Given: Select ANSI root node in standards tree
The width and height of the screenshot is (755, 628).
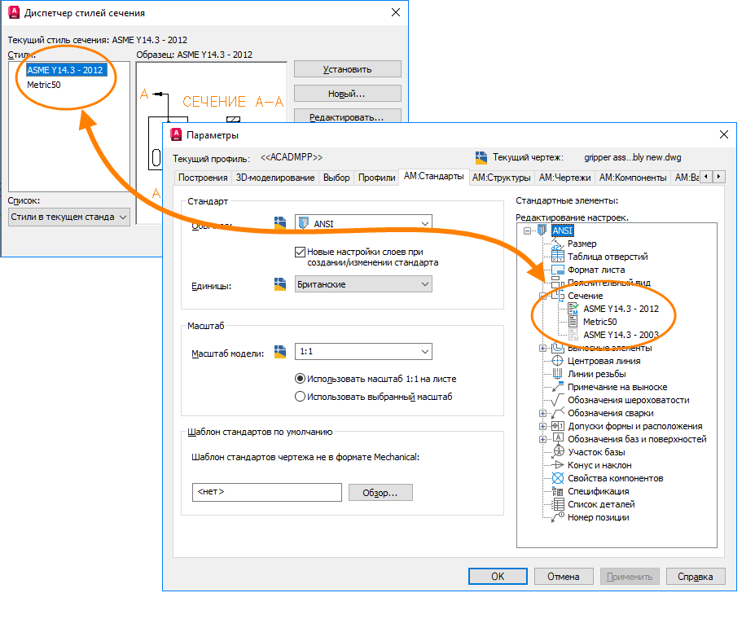Looking at the screenshot, I should pyautogui.click(x=562, y=231).
